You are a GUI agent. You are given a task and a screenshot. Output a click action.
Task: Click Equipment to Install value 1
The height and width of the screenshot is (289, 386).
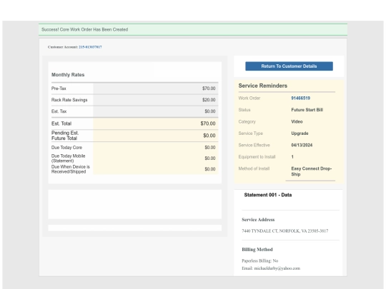[292, 157]
